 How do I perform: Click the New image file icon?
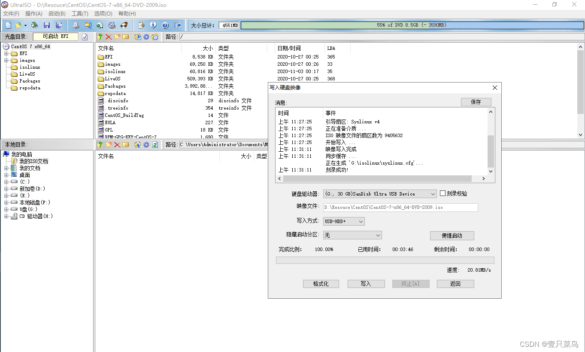pyautogui.click(x=8, y=25)
